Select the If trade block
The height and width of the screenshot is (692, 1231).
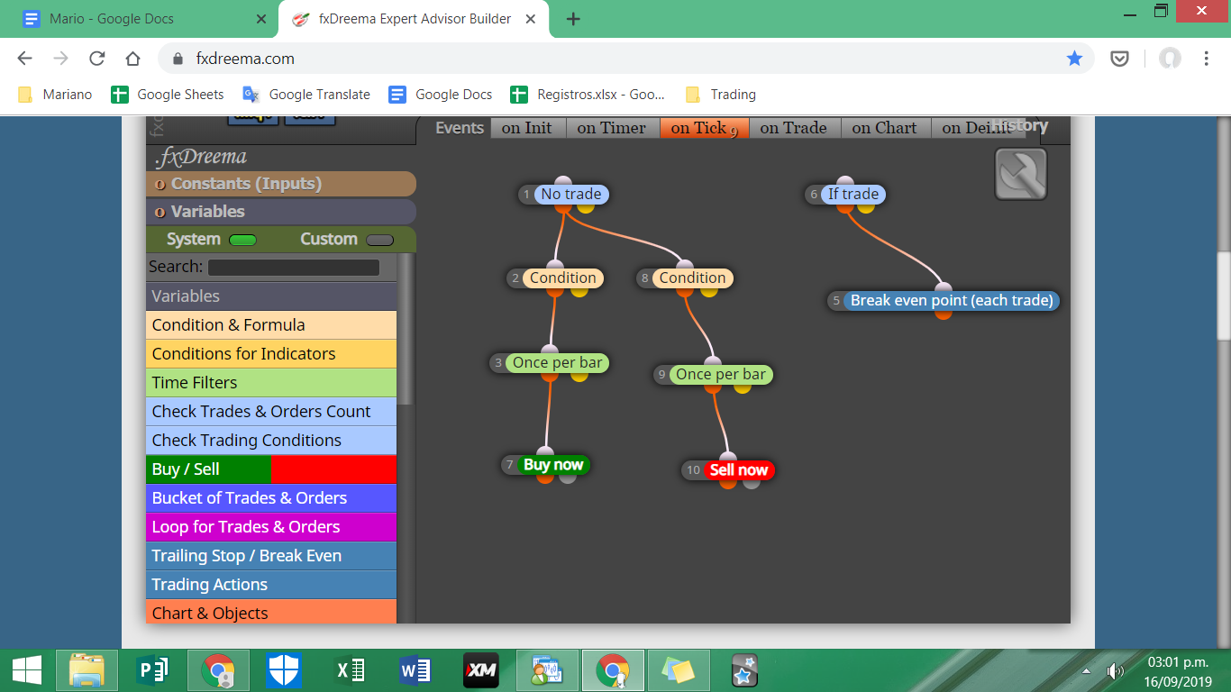click(853, 194)
